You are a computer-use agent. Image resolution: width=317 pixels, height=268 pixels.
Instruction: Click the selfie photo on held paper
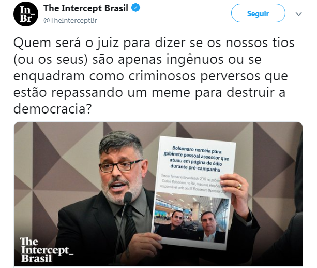tap(191, 218)
